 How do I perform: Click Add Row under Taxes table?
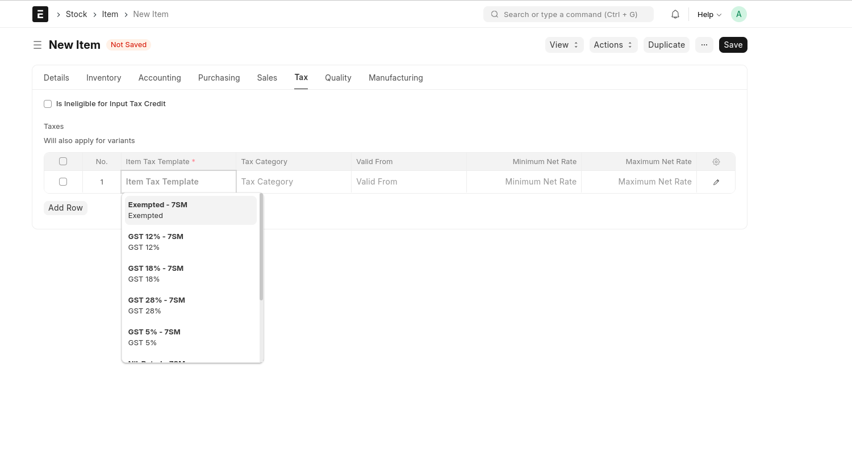(65, 208)
